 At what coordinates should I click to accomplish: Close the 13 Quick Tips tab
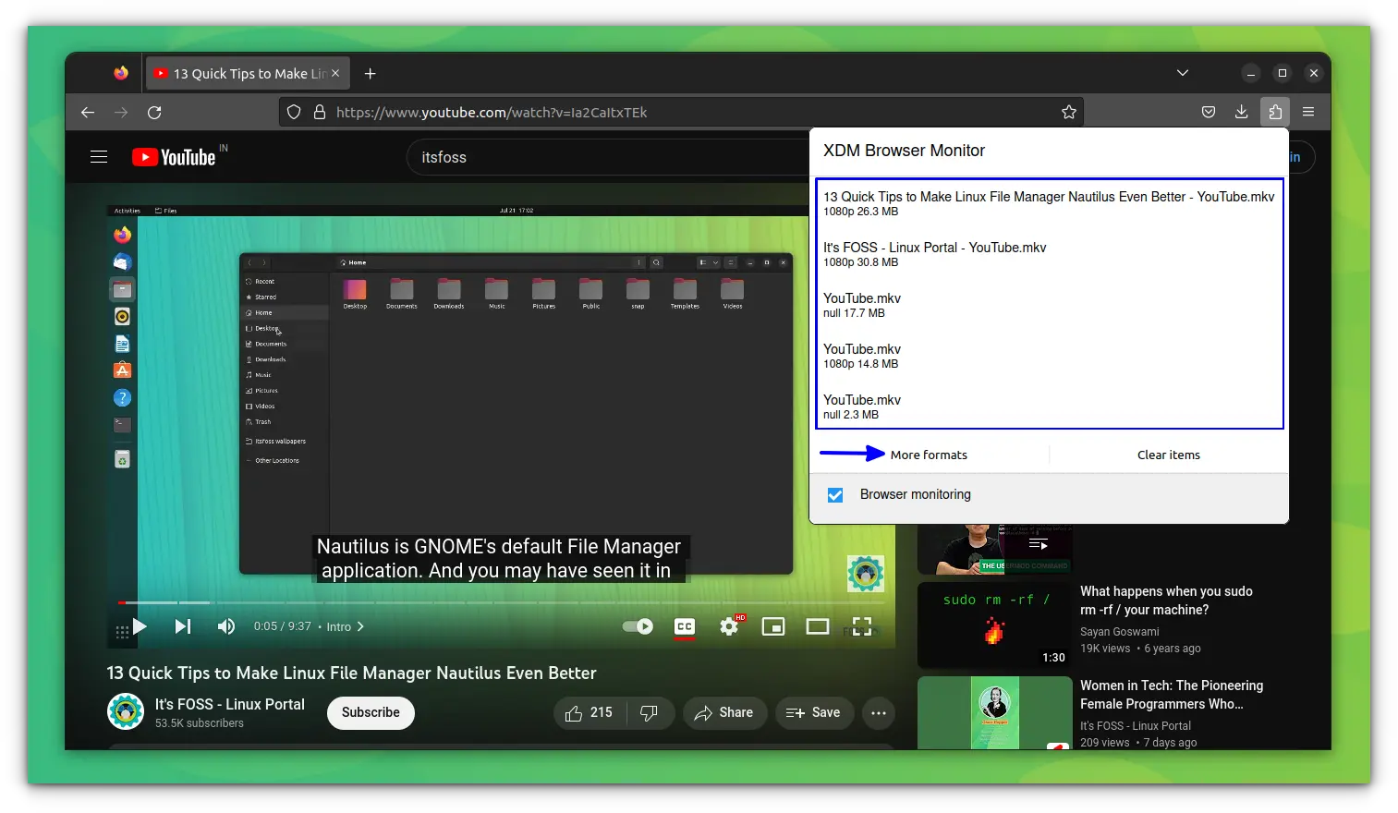(335, 73)
